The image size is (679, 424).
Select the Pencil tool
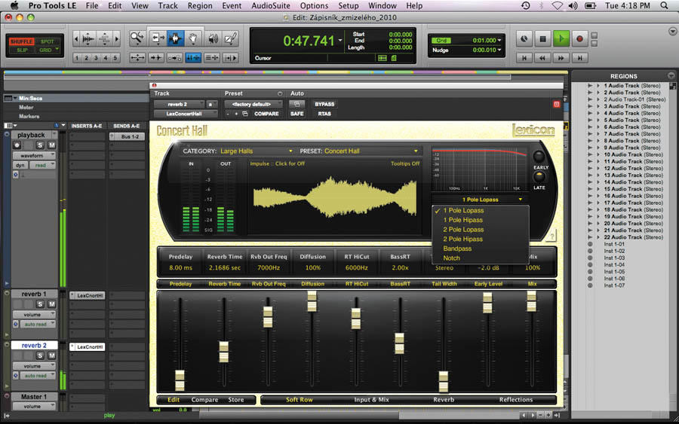pyautogui.click(x=230, y=38)
